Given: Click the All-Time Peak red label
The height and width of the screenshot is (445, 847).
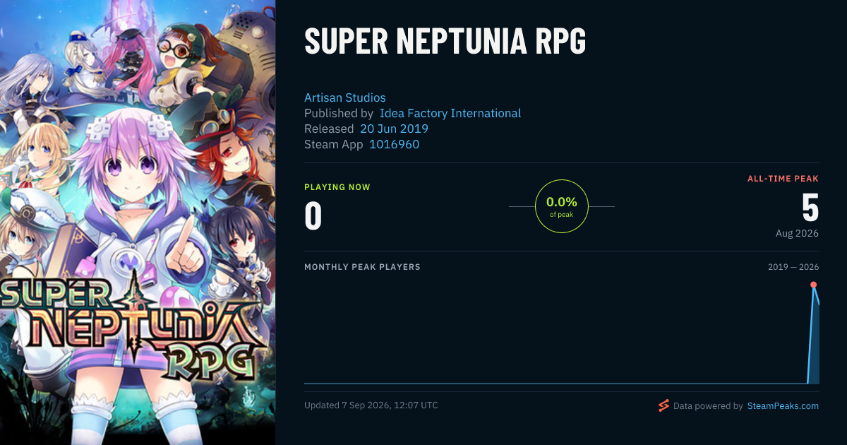Looking at the screenshot, I should click(783, 179).
